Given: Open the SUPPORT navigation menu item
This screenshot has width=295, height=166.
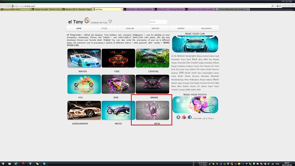Looking at the screenshot, I should point(181,28).
